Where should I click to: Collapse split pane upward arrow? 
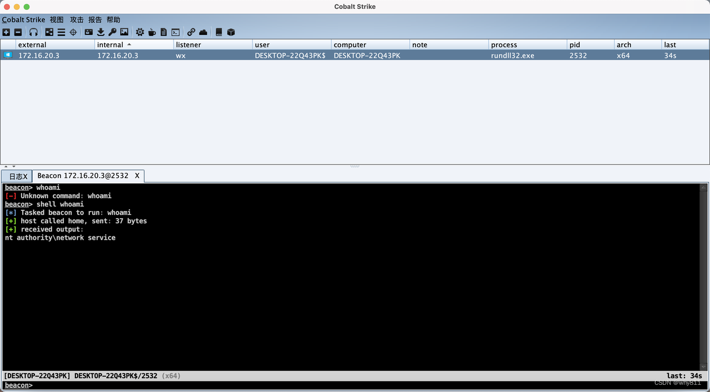tap(6, 166)
